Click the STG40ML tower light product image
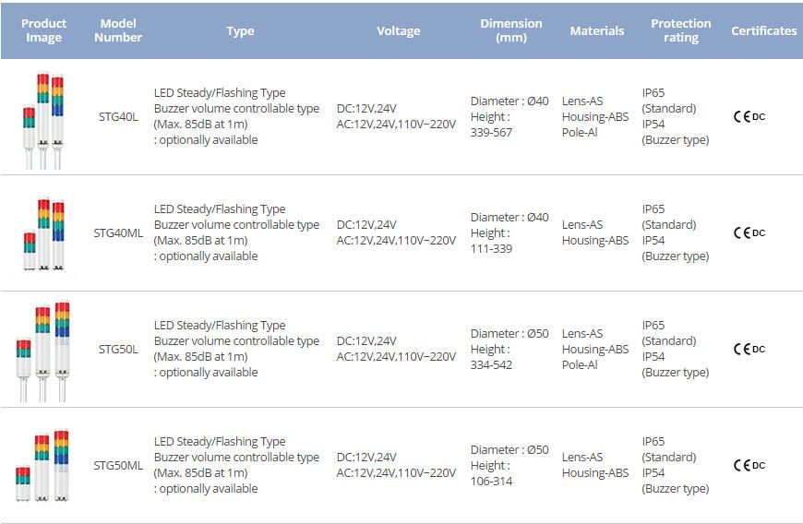 pyautogui.click(x=43, y=234)
